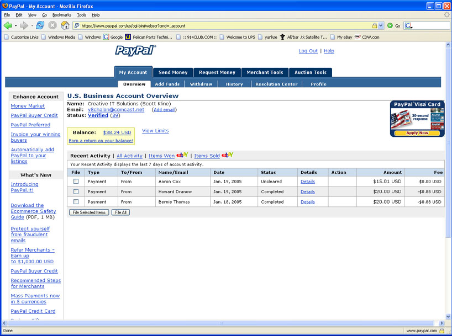Click the eBay logo beside Items Won
The image size is (452, 336).
[x=182, y=155]
